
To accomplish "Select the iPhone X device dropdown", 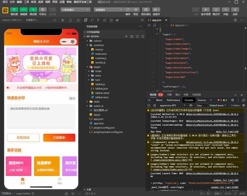I will pyautogui.click(x=12, y=20).
